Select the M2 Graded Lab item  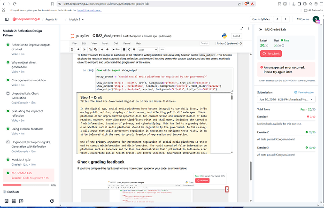coord(29,175)
